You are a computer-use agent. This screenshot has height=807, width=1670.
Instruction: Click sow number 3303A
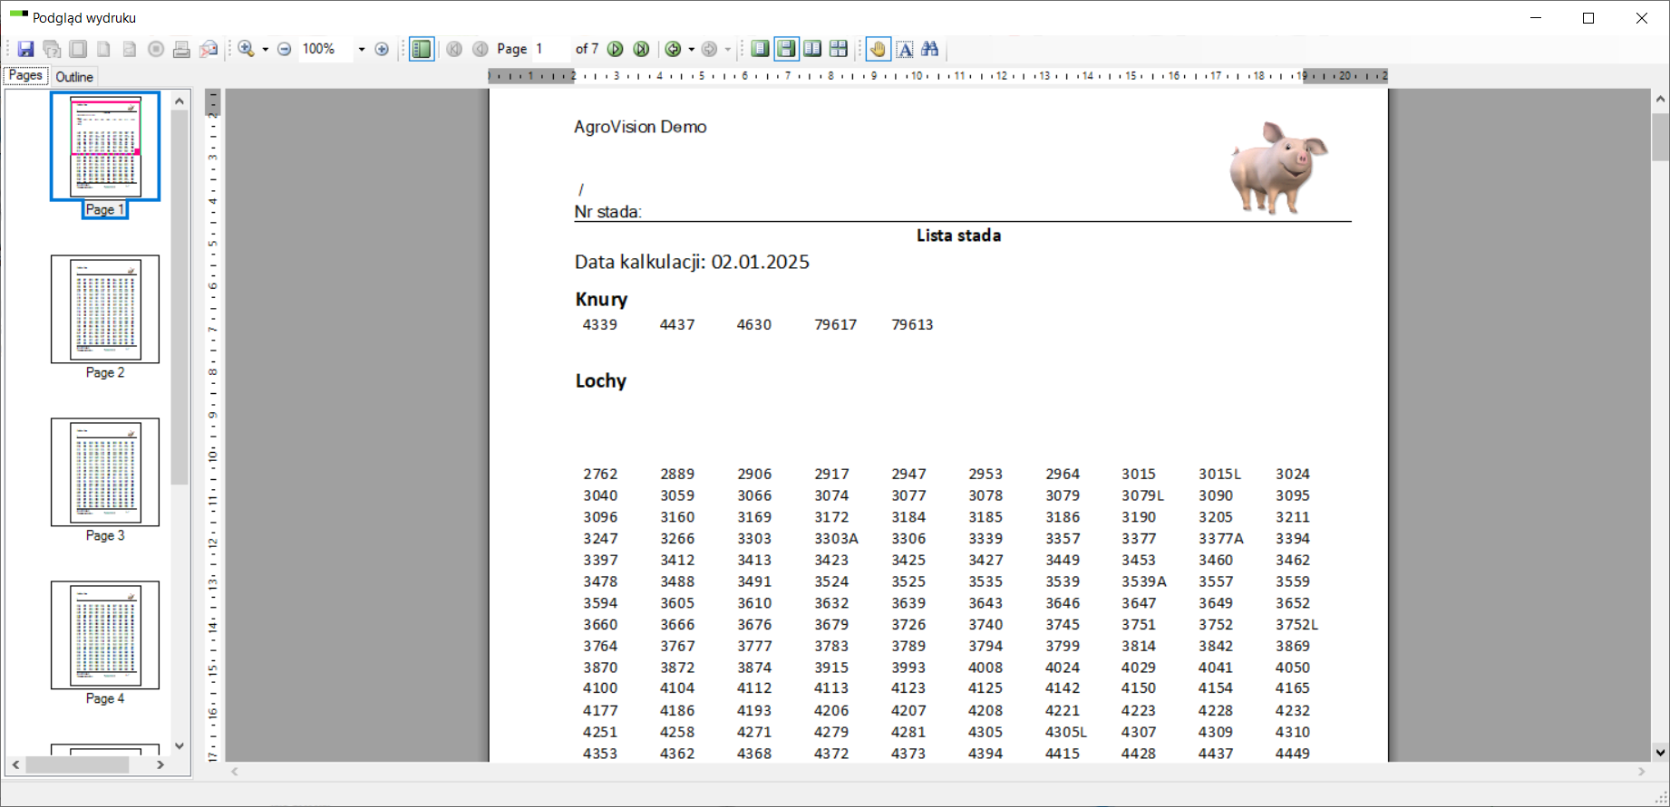tap(836, 538)
